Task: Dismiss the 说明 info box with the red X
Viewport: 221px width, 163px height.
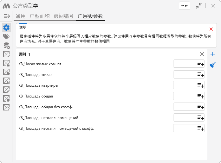Action: [211, 29]
